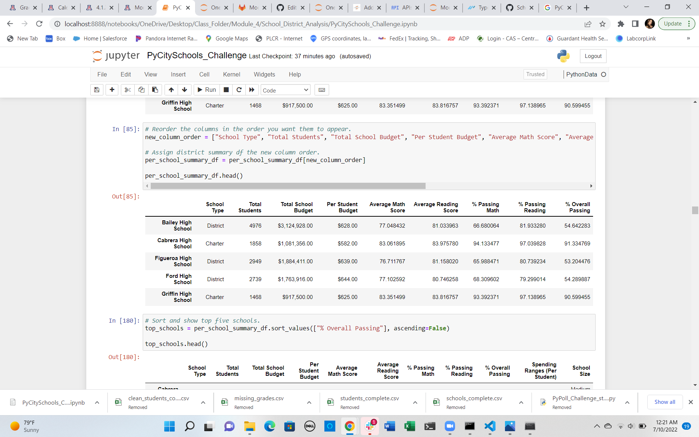This screenshot has width=699, height=437.
Task: Toggle the notebook's Trusted status
Action: point(535,74)
